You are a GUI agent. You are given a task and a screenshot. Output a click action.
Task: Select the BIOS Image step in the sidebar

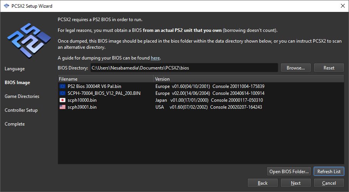17,83
